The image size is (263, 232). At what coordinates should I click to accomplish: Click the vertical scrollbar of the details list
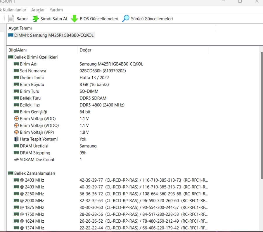coord(261,117)
